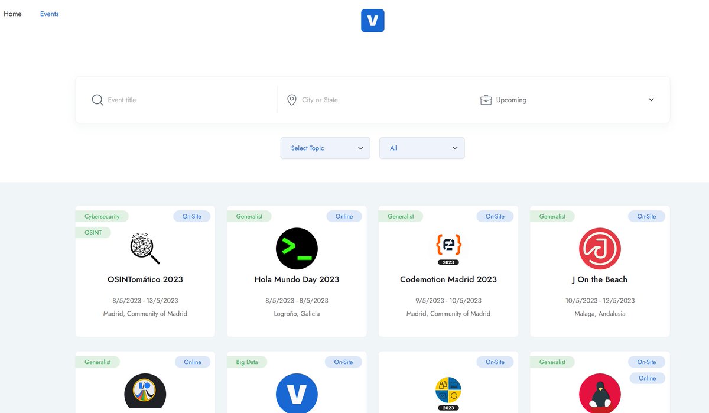Click dates 8/5/2023 - 8/5/2023
The image size is (709, 413).
tap(297, 300)
